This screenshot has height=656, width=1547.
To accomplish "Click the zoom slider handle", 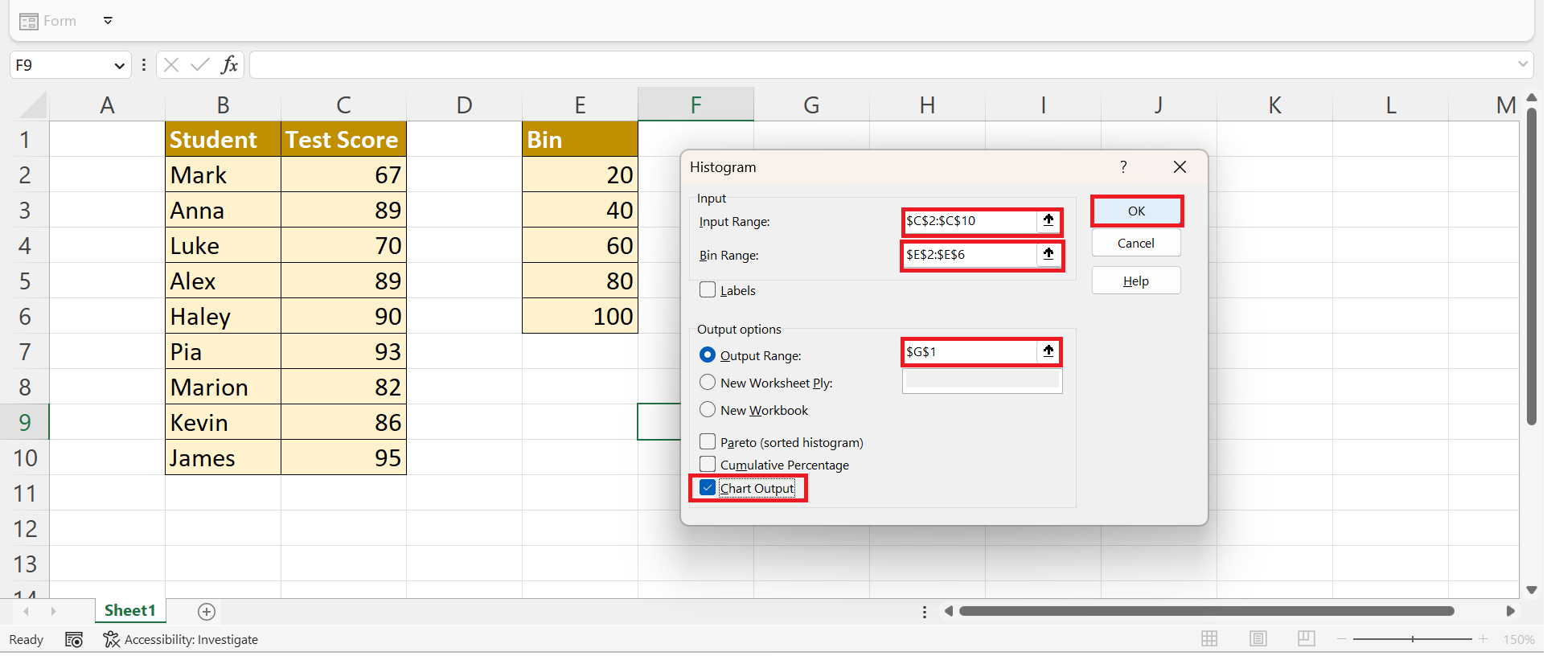I will pos(1412,639).
